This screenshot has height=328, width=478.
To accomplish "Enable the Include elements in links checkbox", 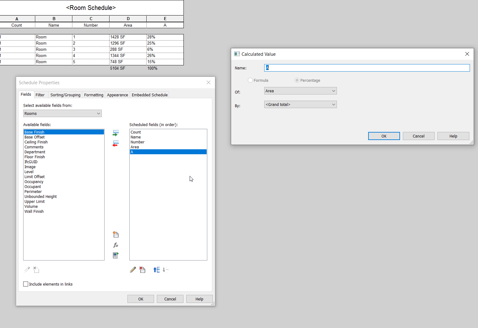I will [26, 284].
